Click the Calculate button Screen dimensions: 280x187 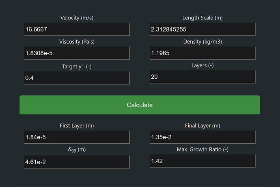[140, 105]
